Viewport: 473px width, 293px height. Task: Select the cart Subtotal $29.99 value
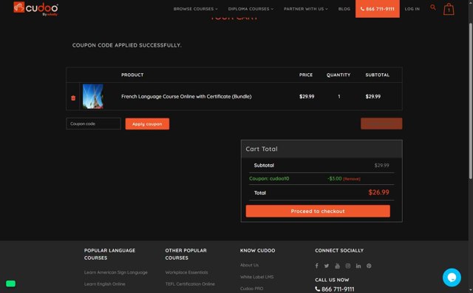click(381, 165)
